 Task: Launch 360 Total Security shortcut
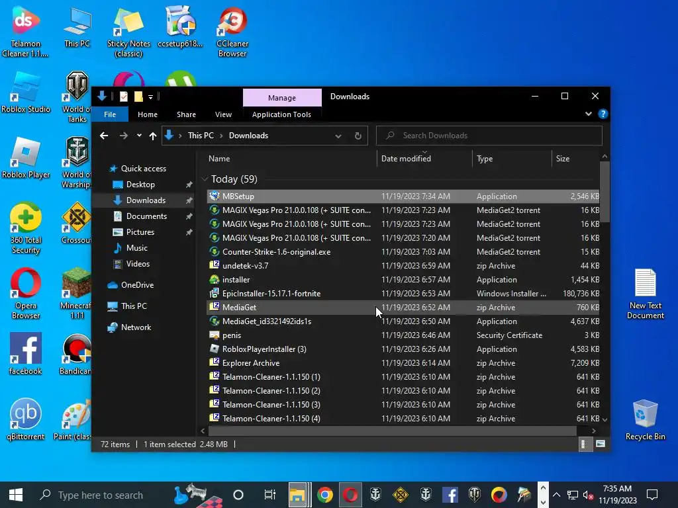click(x=26, y=229)
